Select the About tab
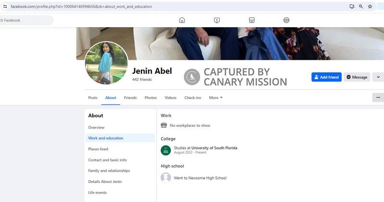384x202 pixels. pyautogui.click(x=111, y=98)
